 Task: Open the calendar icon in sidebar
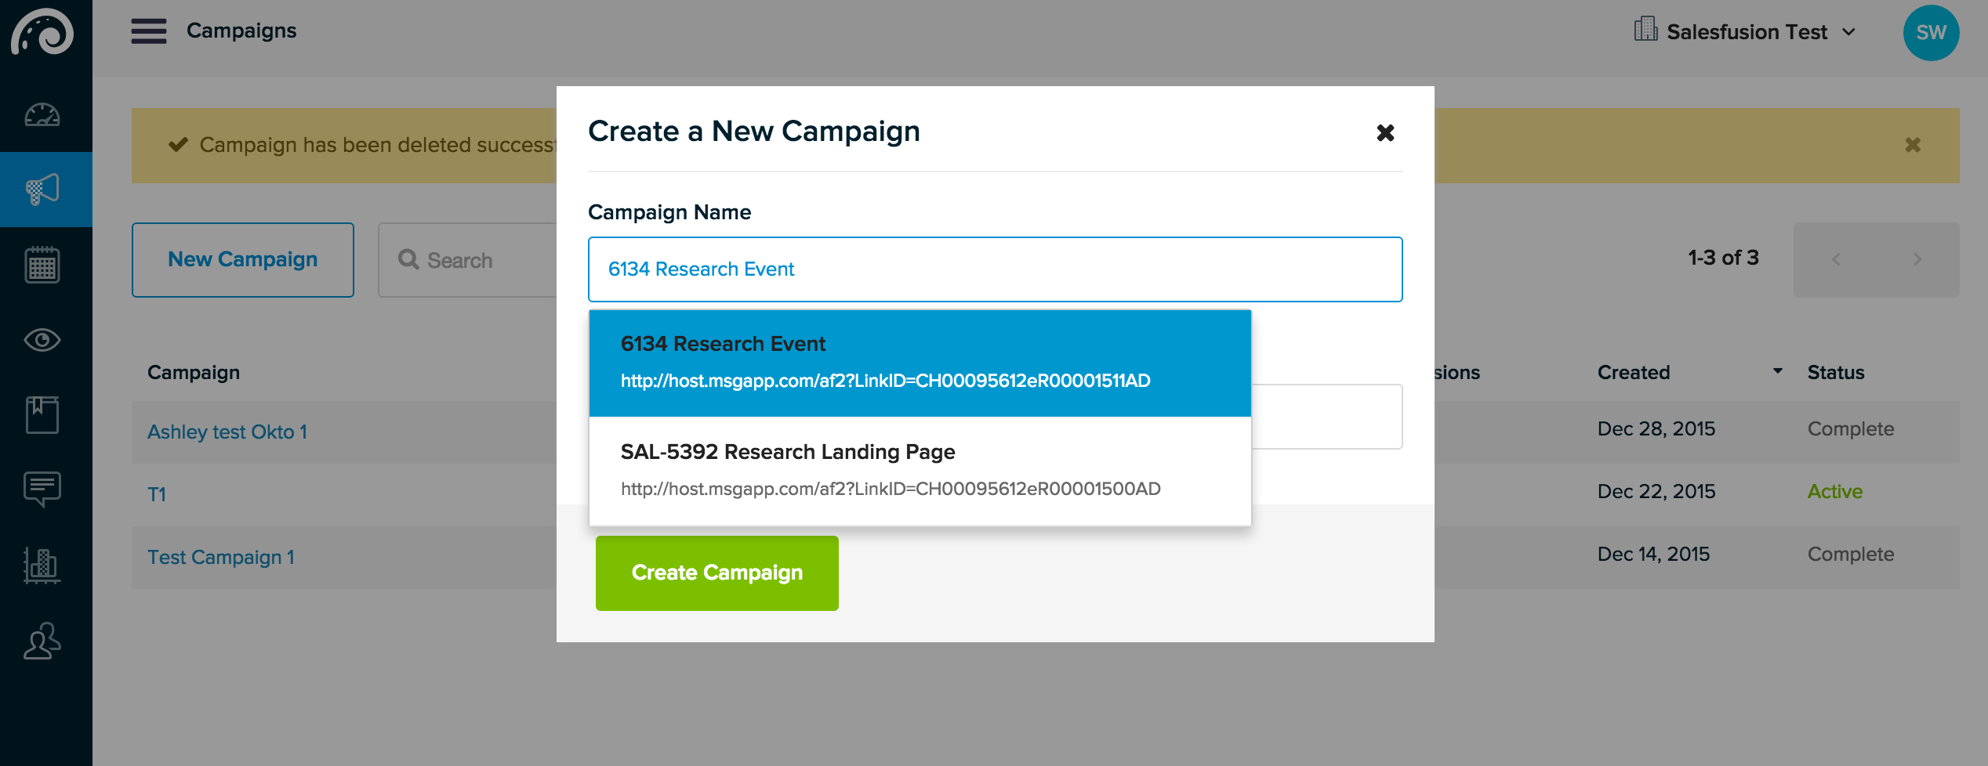[42, 265]
